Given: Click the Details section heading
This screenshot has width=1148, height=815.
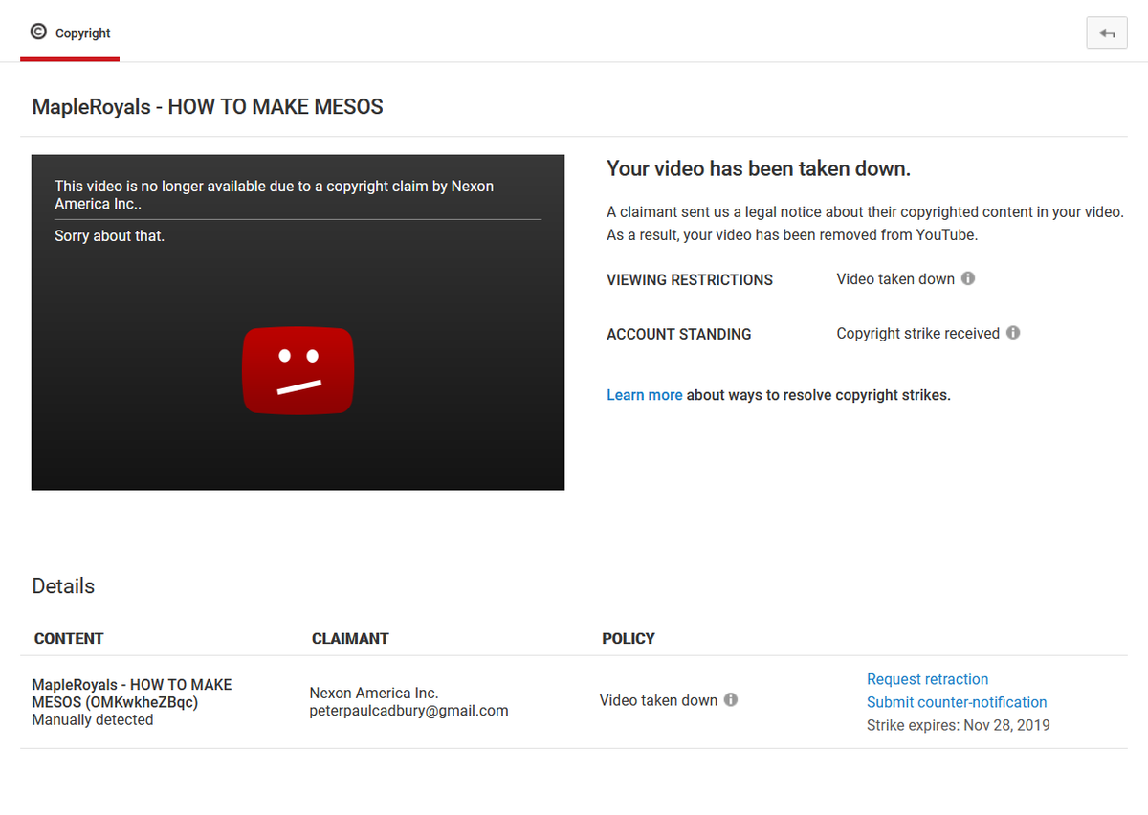Looking at the screenshot, I should pyautogui.click(x=63, y=586).
